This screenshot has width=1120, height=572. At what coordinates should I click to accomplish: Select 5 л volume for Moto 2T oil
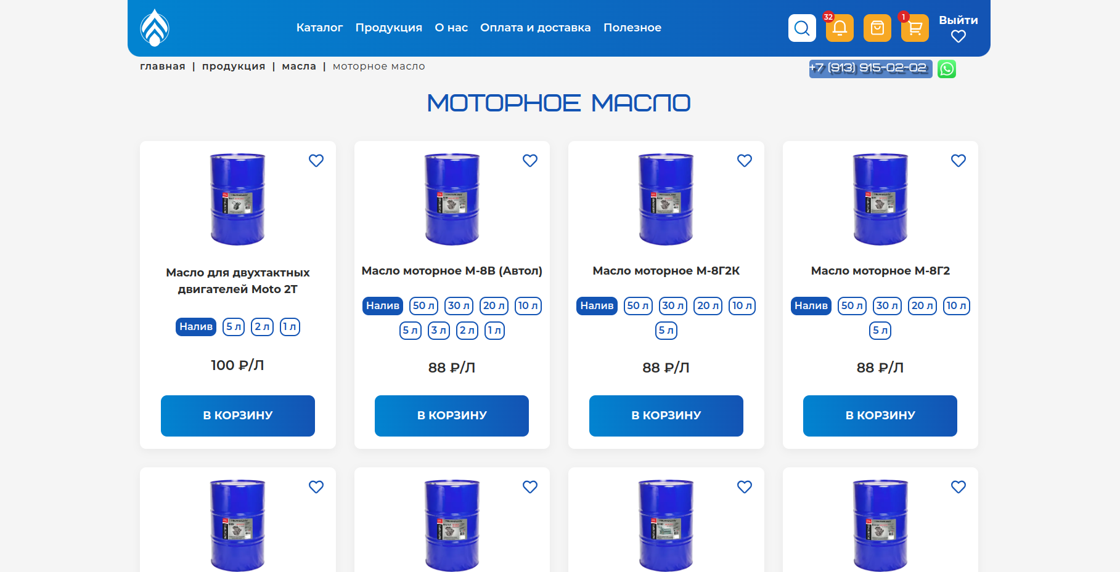tap(234, 327)
